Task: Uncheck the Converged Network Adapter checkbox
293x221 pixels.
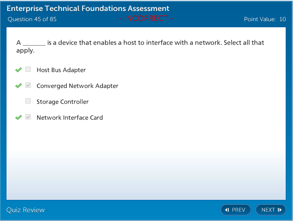Action: coord(28,85)
